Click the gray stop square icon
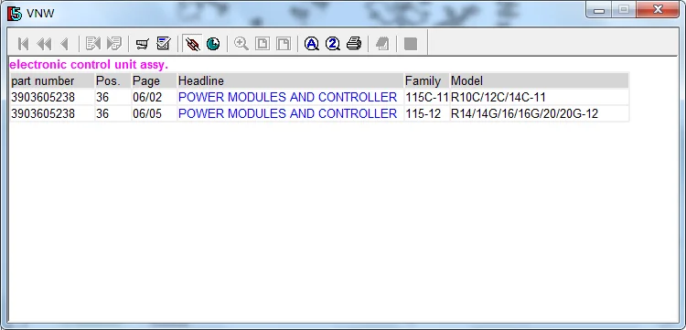The image size is (686, 330). point(411,44)
